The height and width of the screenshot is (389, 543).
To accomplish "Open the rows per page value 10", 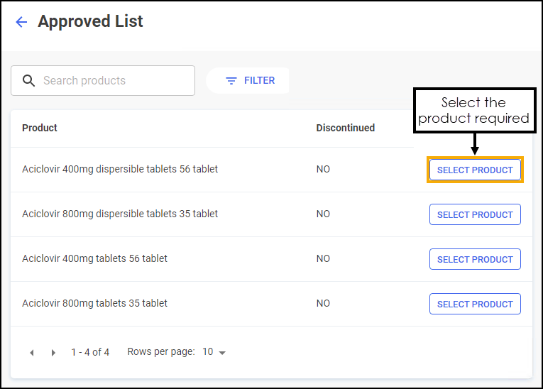I will [x=208, y=352].
